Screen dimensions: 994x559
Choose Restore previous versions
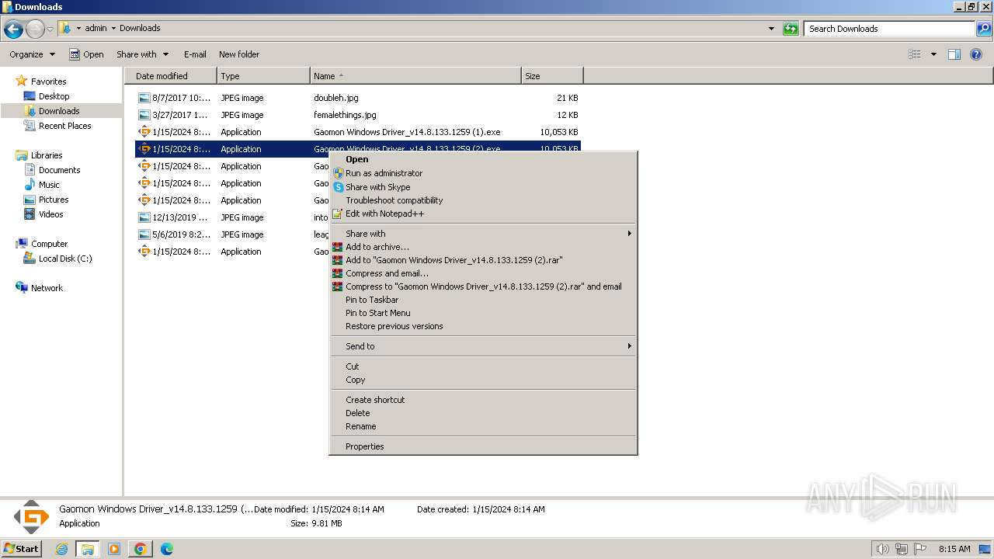tap(483, 326)
